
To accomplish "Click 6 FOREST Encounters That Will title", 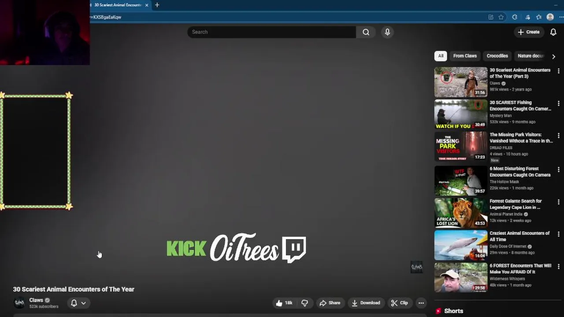I will click(520, 269).
